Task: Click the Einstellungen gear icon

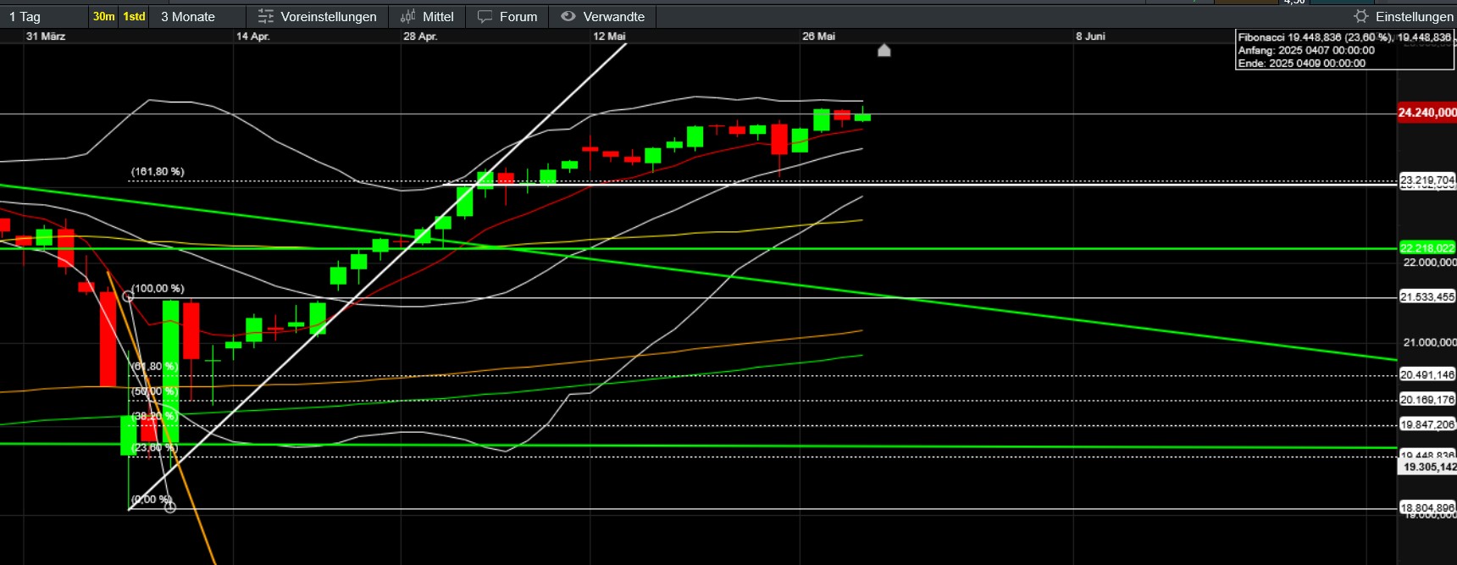Action: tap(1360, 16)
